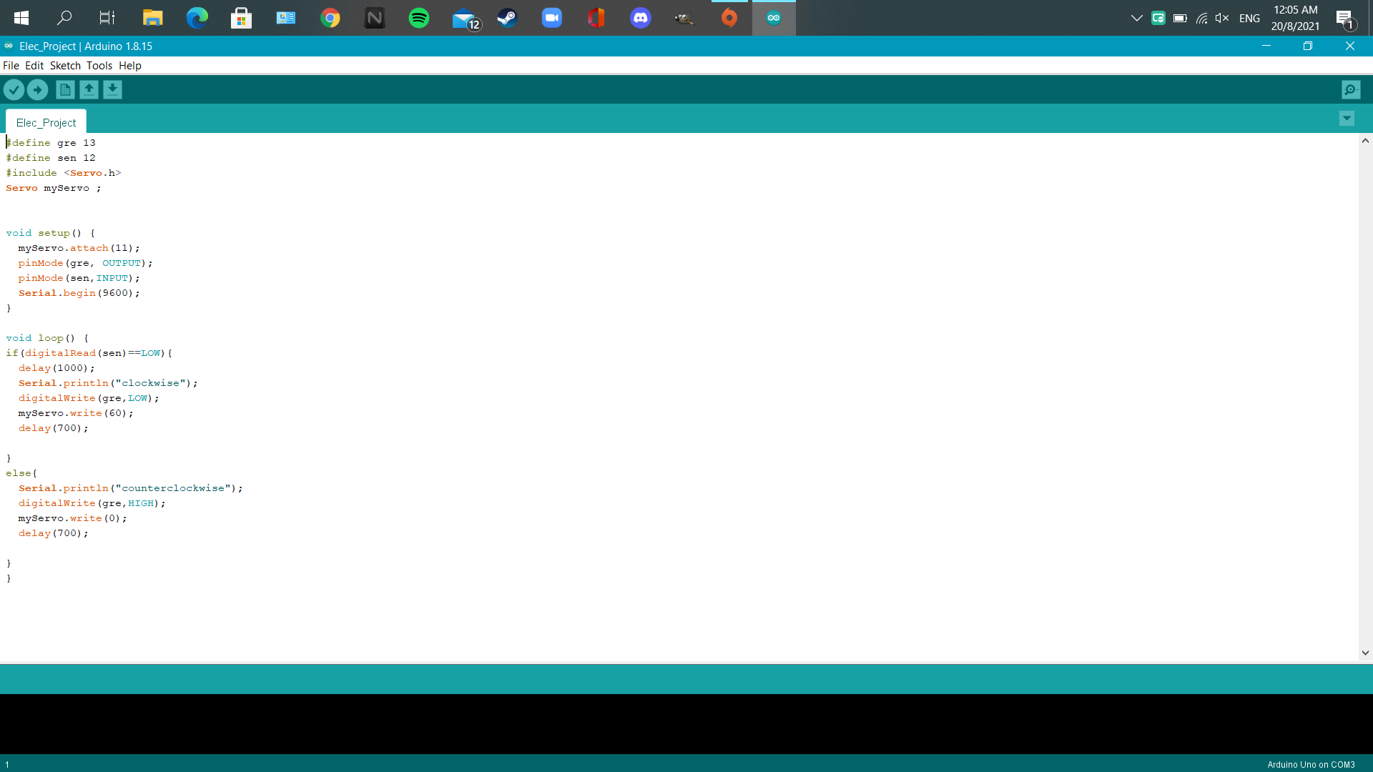This screenshot has height=772, width=1373.
Task: Click the 'void setup() {' line
Action: point(50,233)
